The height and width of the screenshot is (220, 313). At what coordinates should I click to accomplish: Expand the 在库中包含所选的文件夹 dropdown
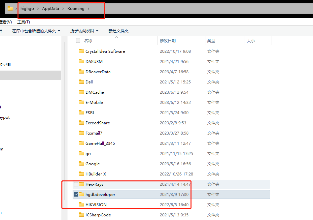[59, 31]
